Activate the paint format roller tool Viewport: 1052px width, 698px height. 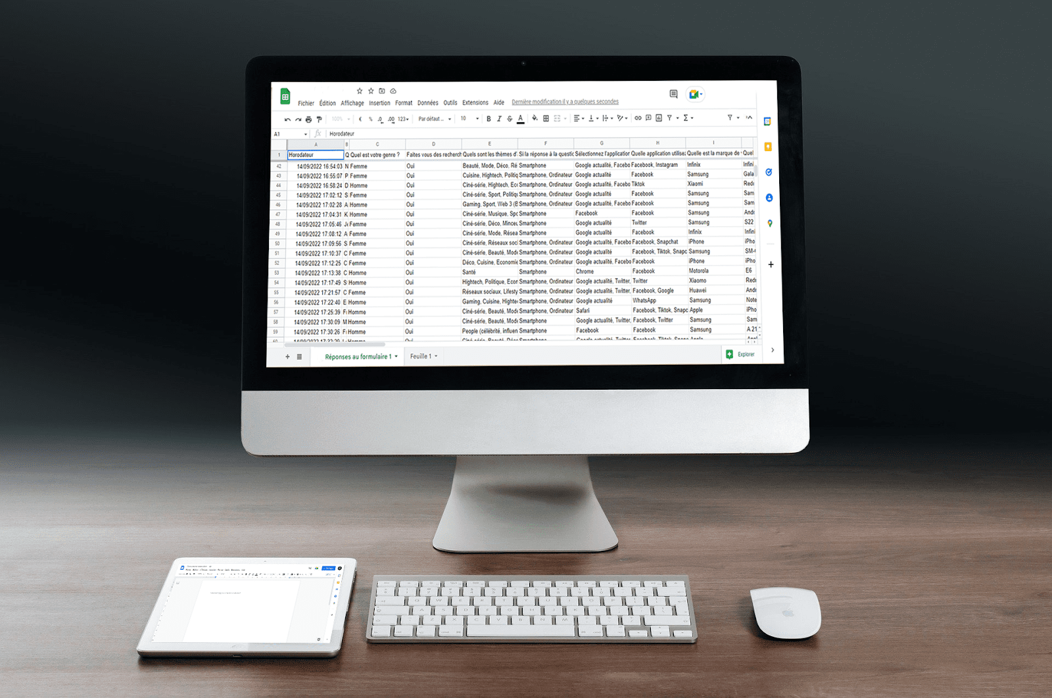click(319, 120)
